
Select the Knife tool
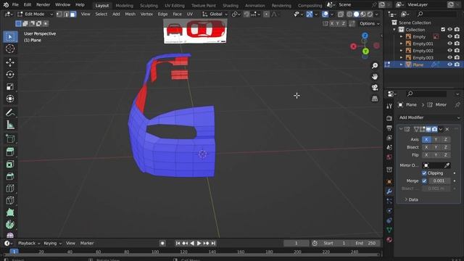(10, 201)
